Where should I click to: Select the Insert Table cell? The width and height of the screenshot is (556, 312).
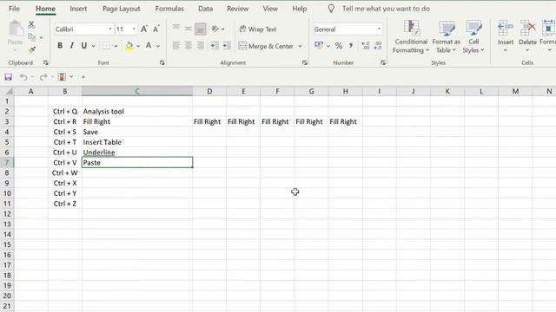[137, 142]
